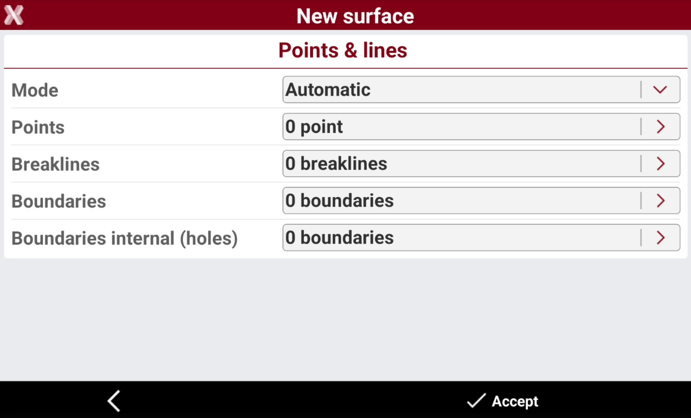
Task: Click the Points row label
Action: (38, 127)
